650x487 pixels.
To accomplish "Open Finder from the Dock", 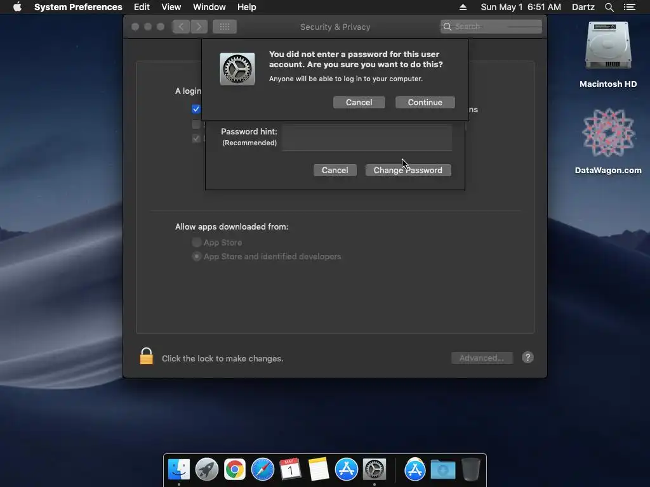I will pos(178,469).
